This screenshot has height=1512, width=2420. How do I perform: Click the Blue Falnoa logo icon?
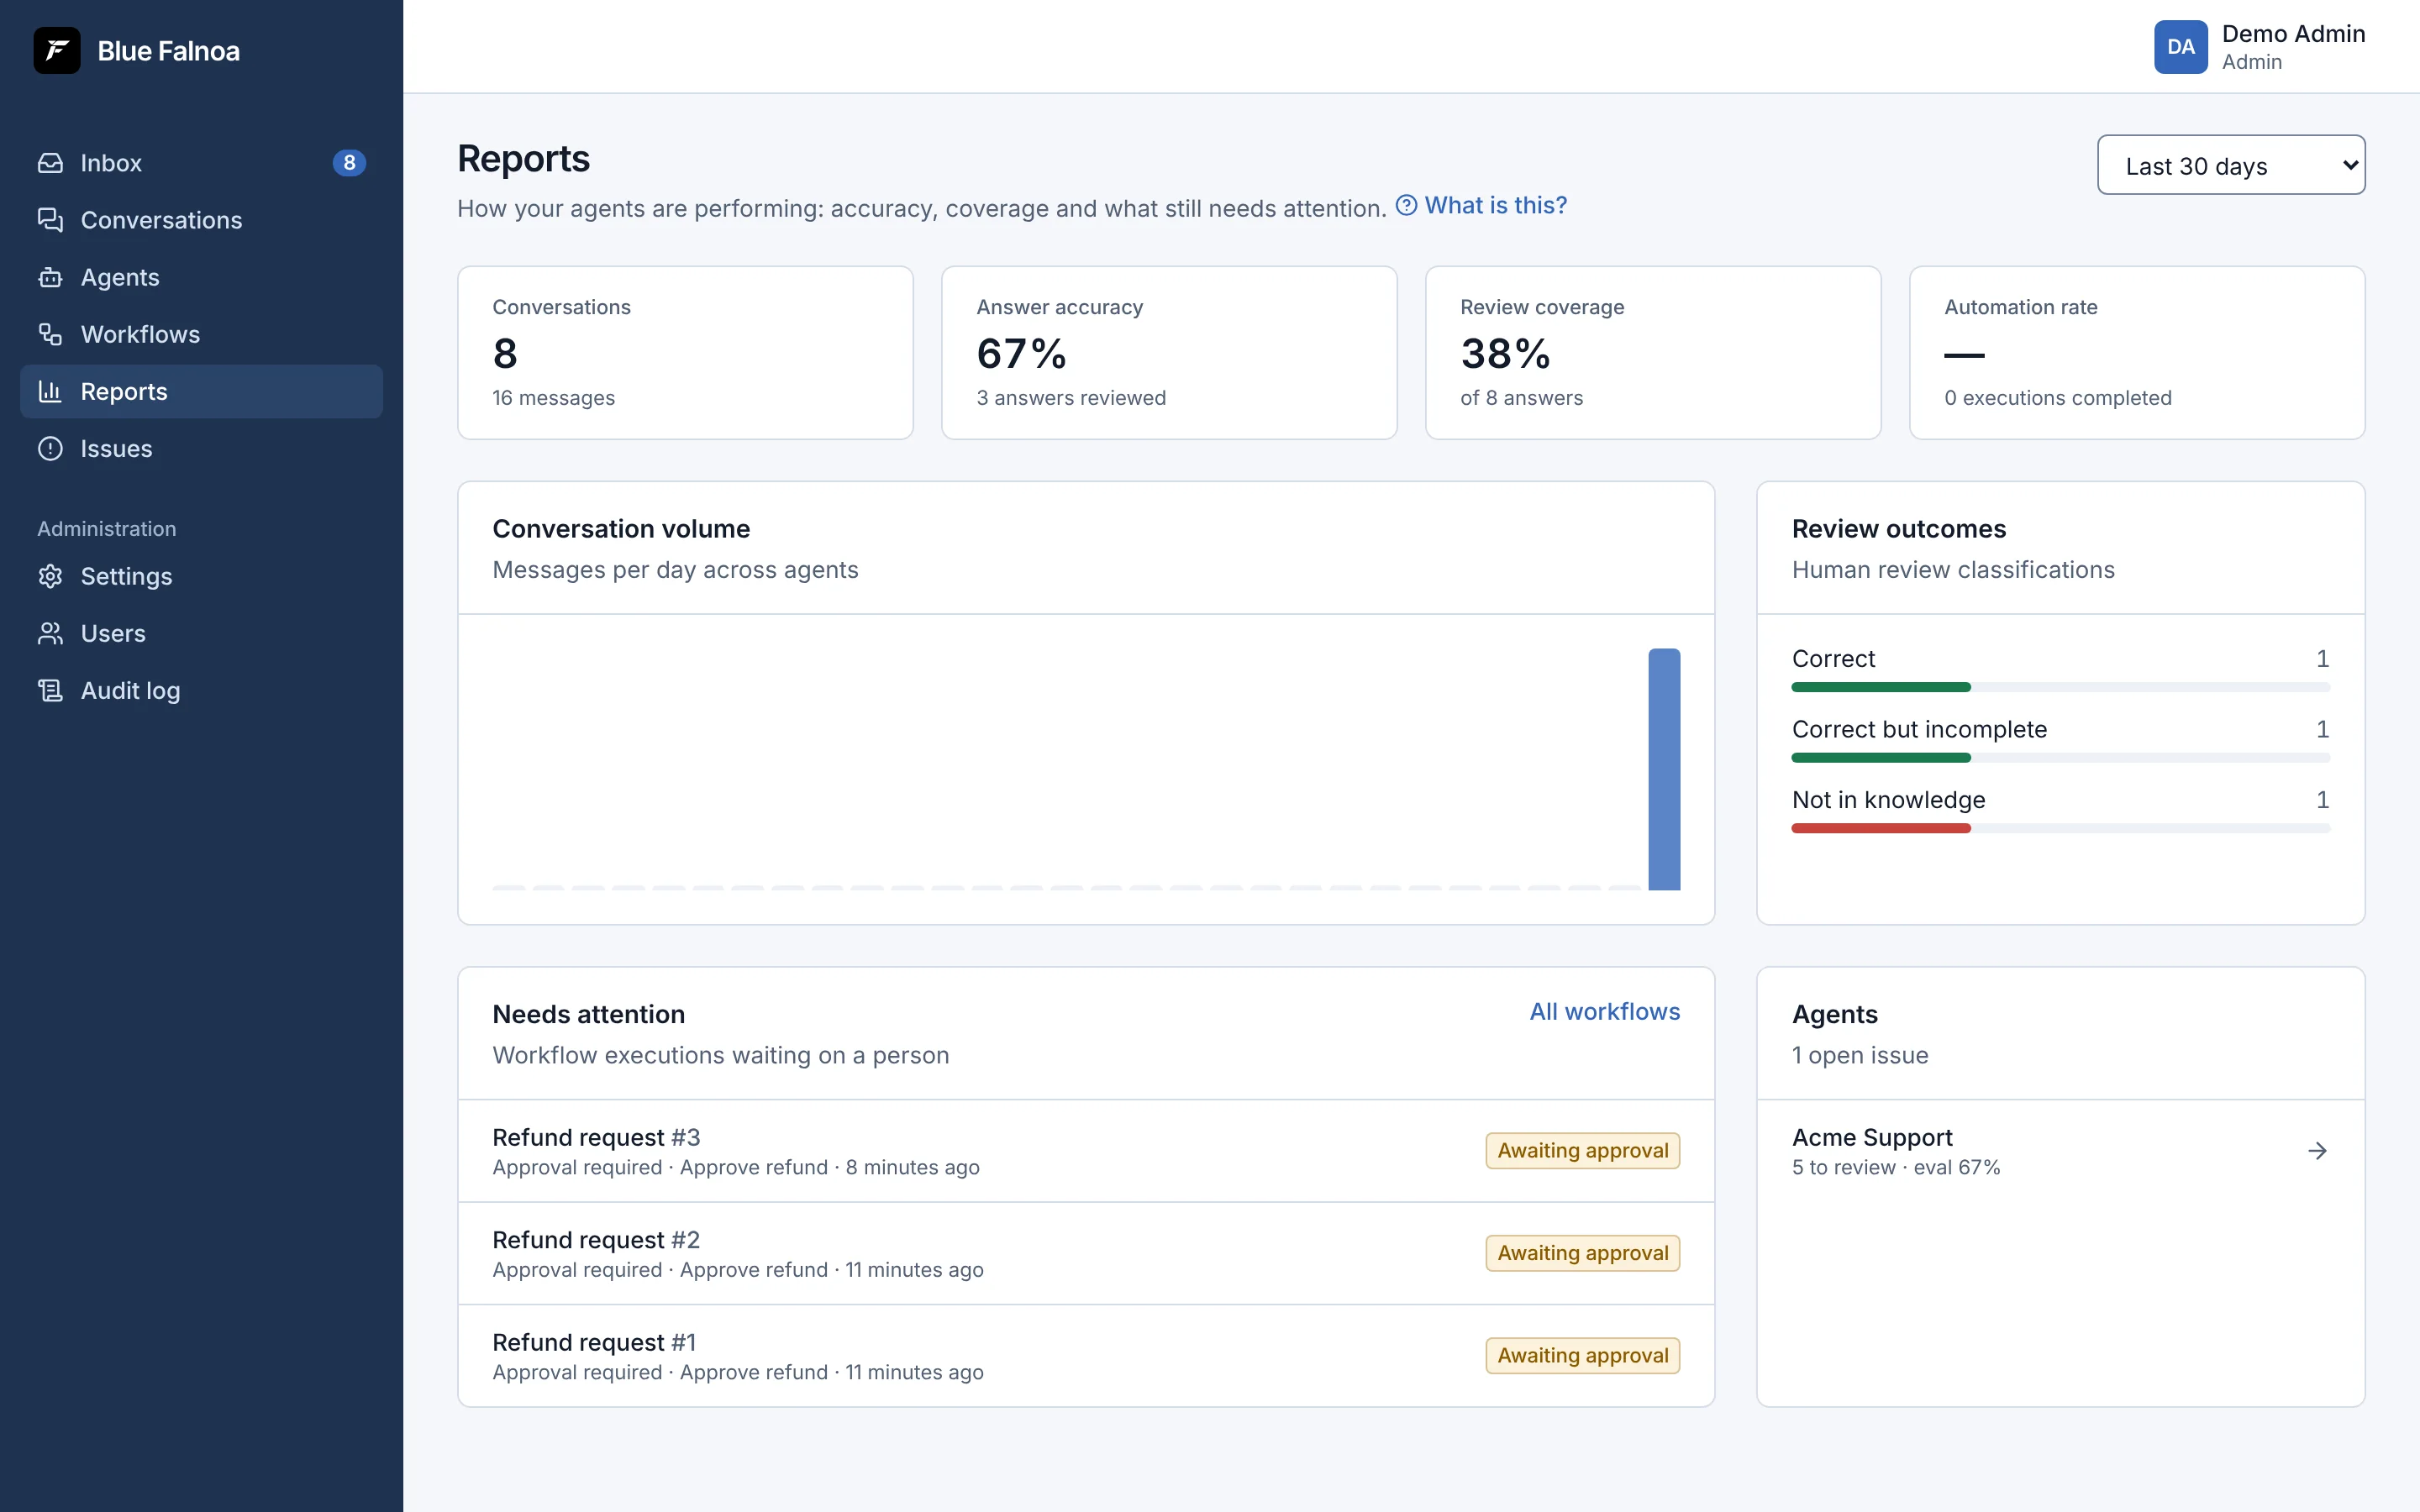coord(57,50)
